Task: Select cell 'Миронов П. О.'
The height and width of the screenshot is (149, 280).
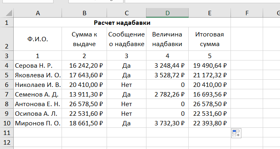Action: (x=38, y=123)
